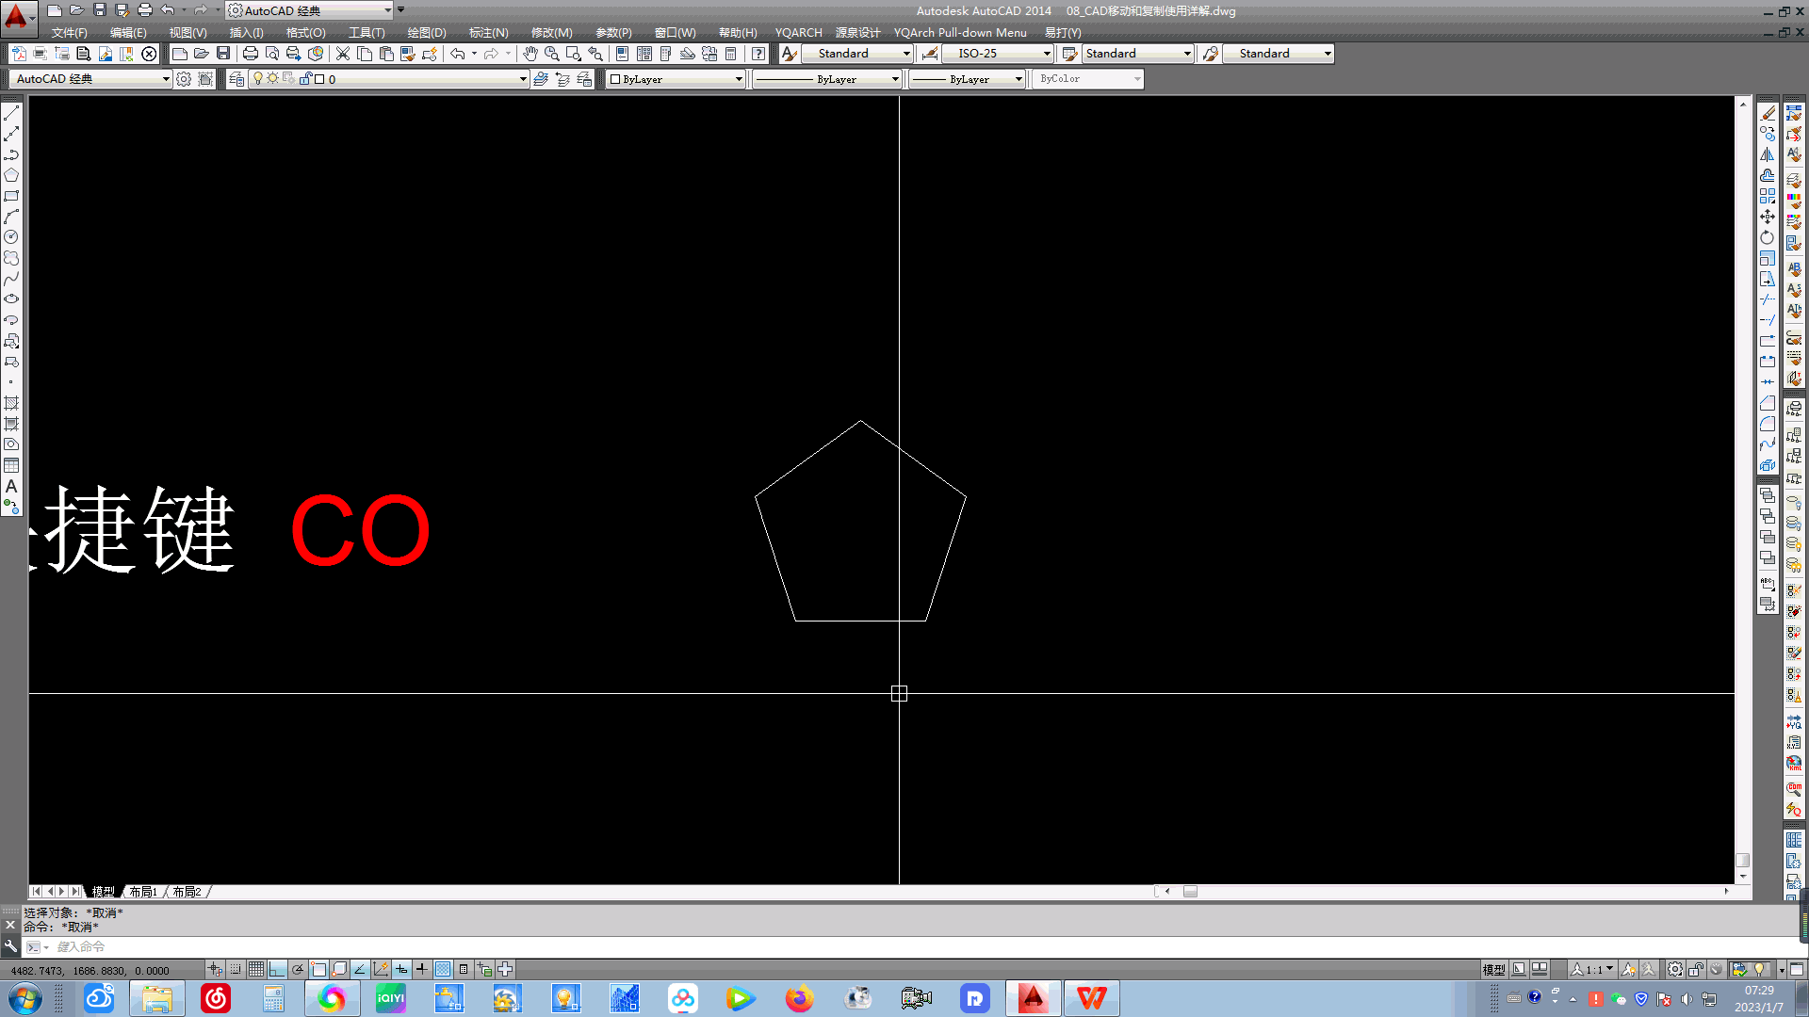Open the Properties palette icon
Image resolution: width=1809 pixels, height=1017 pixels.
pyautogui.click(x=622, y=54)
